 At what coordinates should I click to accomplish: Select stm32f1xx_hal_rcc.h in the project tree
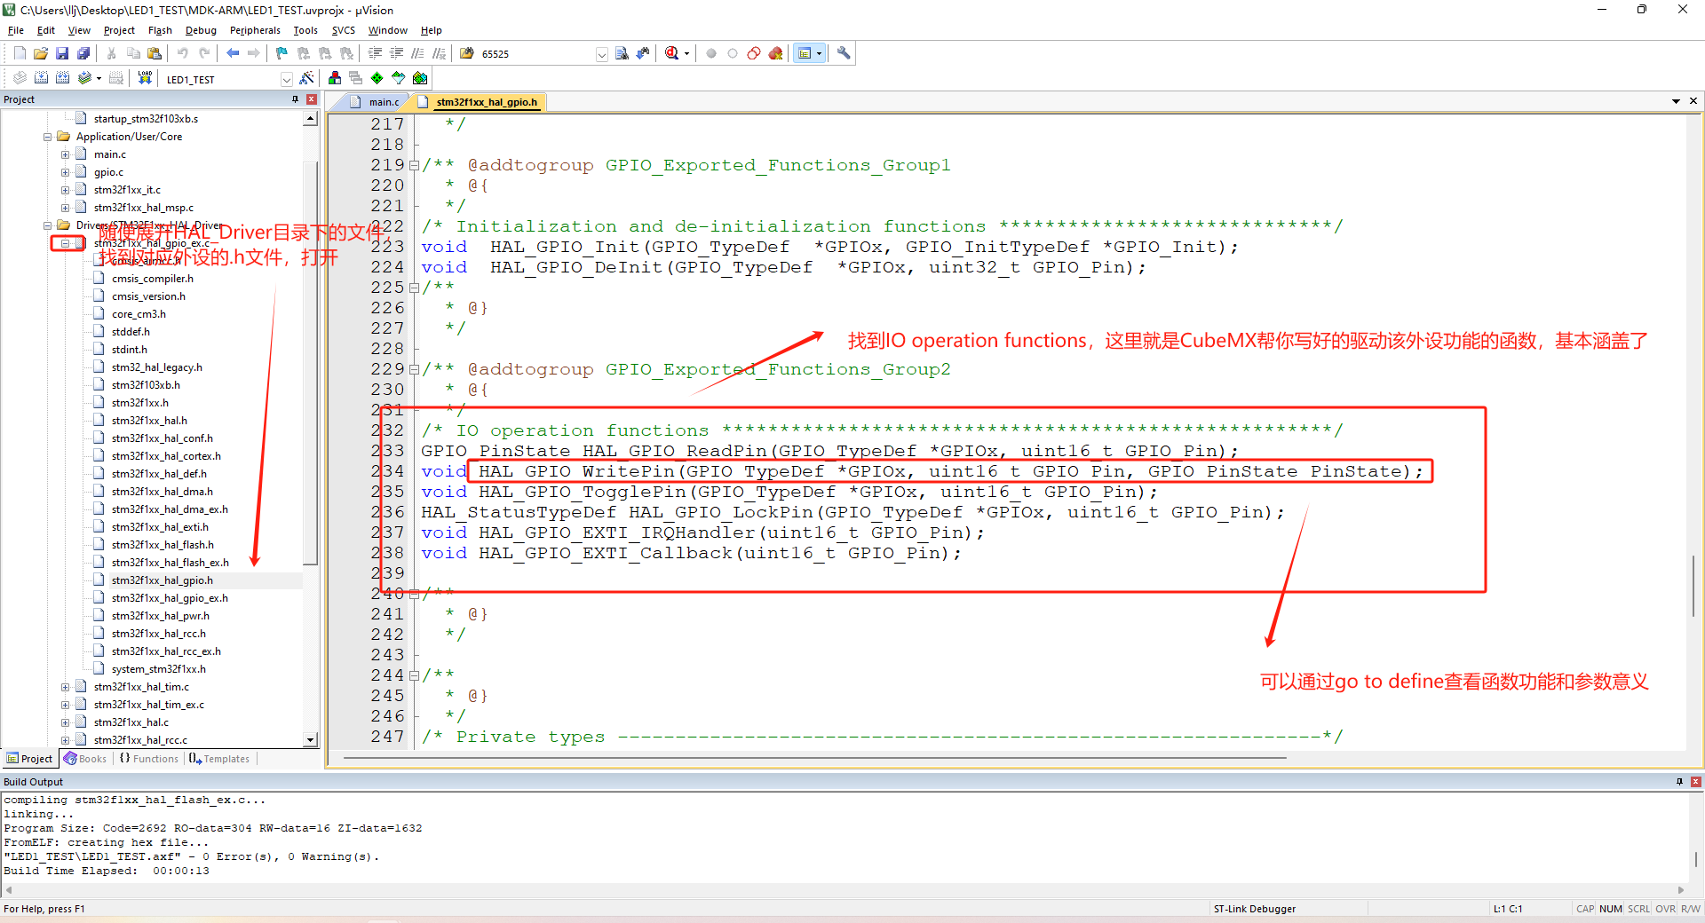click(158, 634)
